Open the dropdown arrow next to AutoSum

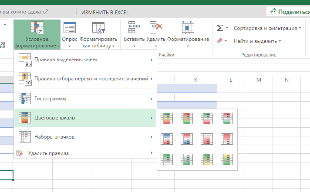coord(227,28)
